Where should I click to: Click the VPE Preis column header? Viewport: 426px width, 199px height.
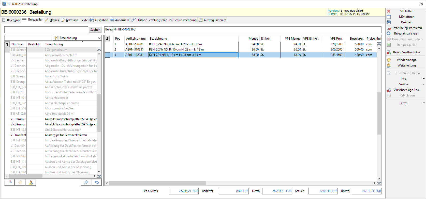point(333,39)
